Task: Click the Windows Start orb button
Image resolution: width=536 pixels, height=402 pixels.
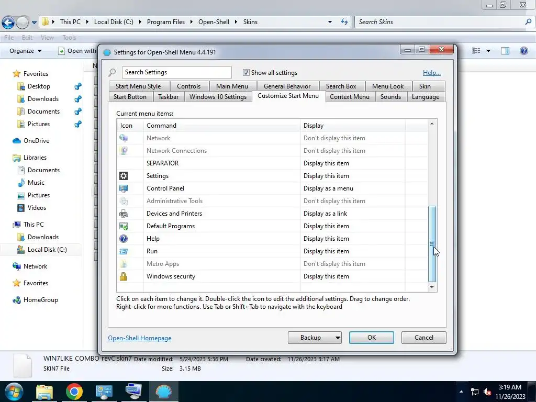Action: (14, 392)
